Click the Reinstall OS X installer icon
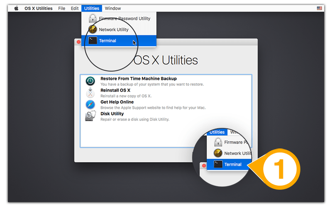This screenshot has height=207, width=332. point(90,93)
